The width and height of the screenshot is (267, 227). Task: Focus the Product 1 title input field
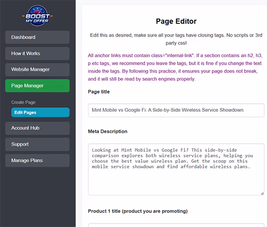(176, 225)
